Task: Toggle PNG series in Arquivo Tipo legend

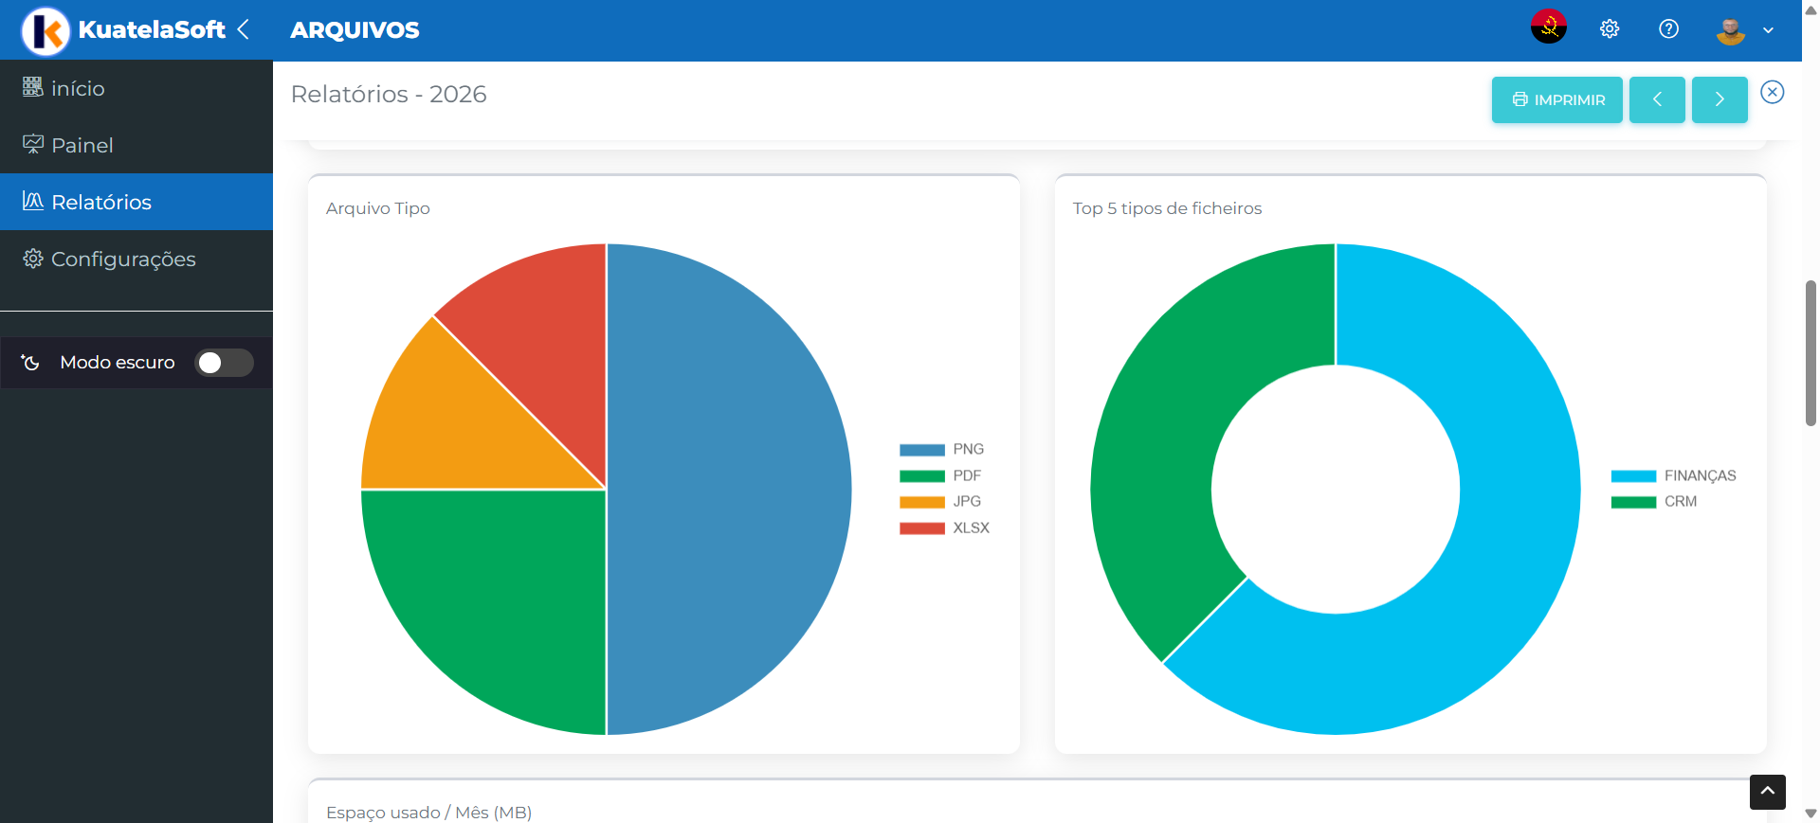Action: (941, 450)
